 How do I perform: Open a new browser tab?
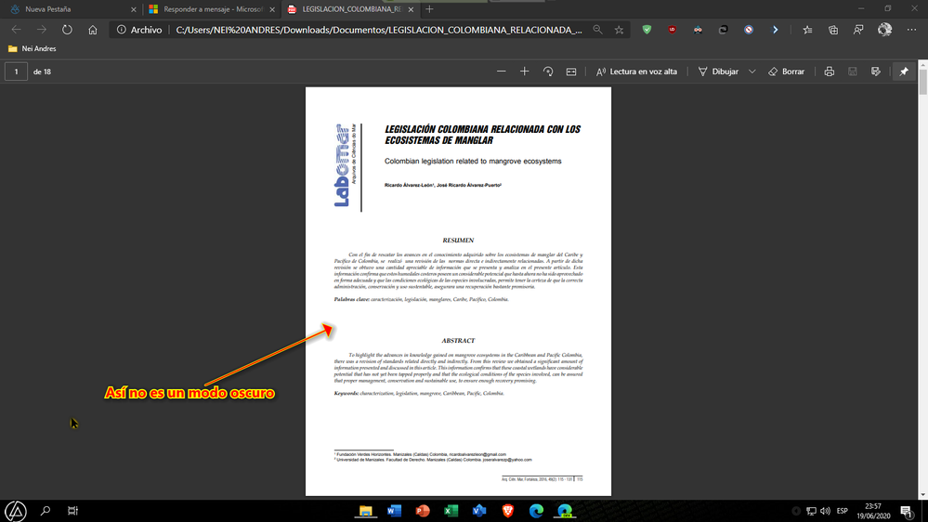430,9
